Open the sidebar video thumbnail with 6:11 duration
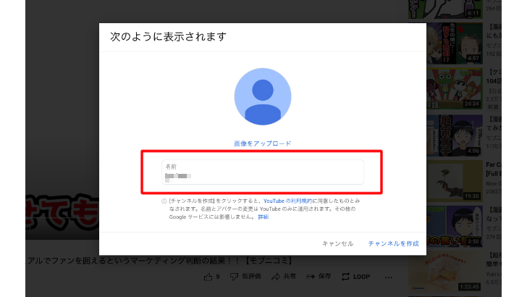This screenshot has width=527, height=297. (446, 9)
